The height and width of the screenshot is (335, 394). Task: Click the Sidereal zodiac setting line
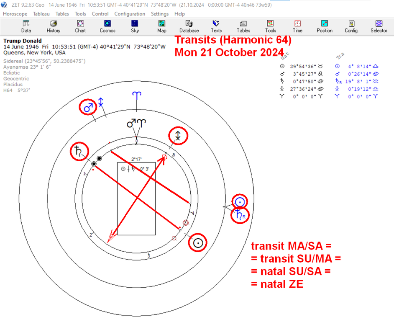tap(44, 61)
